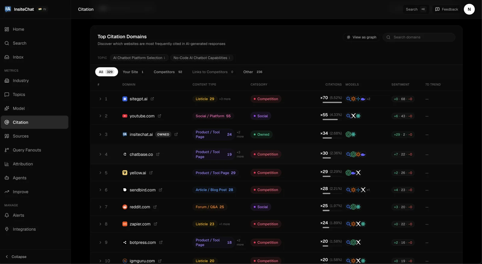This screenshot has height=264, width=482.
Task: Open Query Fanouts branch icon
Action: tap(7, 150)
